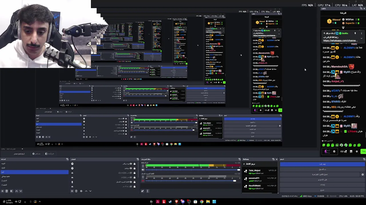Undock the follow dock via its float icon
Viewport: 366px width, 205px height.
[x=273, y=159]
